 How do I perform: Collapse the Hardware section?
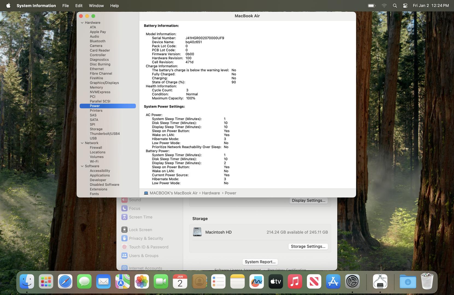(x=82, y=23)
